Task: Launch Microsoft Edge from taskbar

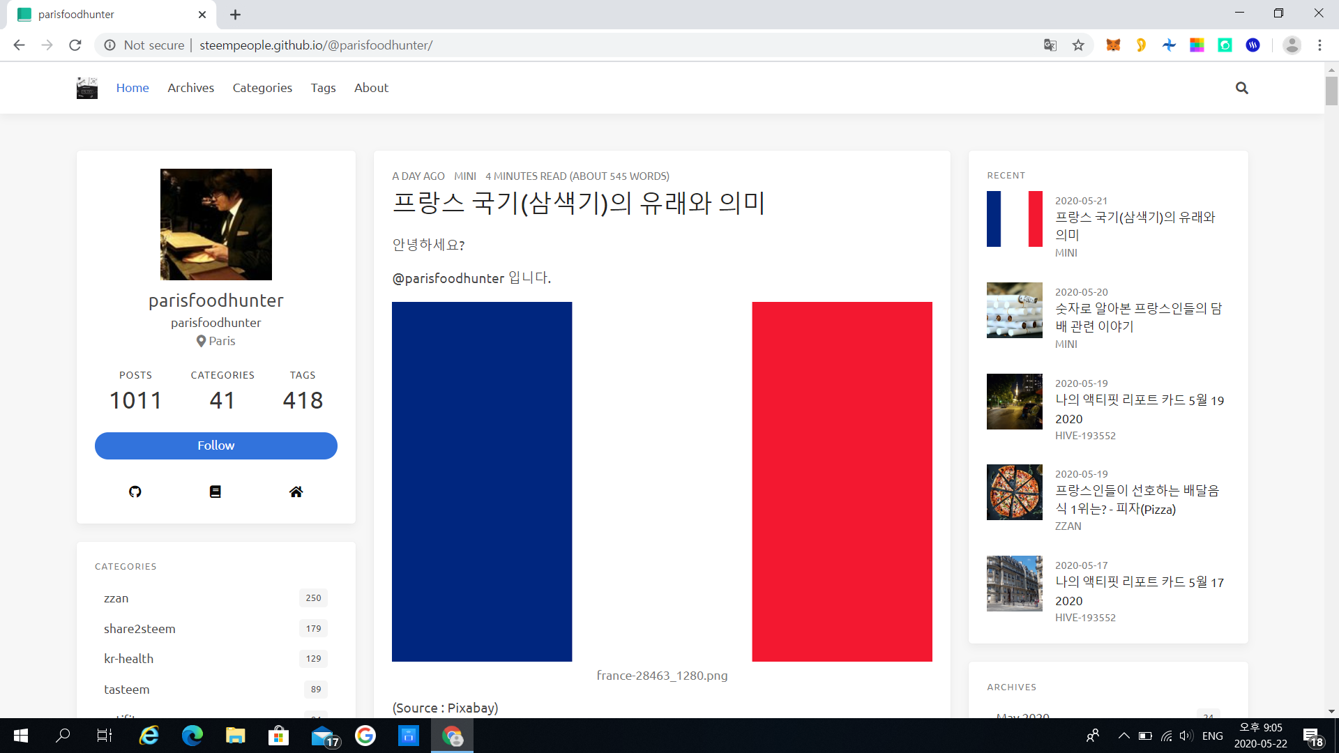Action: (x=192, y=736)
